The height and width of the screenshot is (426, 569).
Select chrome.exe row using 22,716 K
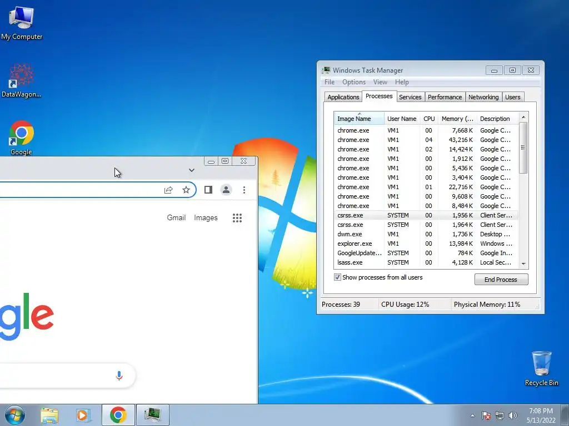click(x=426, y=187)
